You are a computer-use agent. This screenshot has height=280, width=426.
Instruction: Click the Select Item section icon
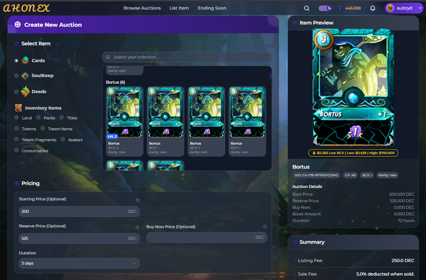click(17, 43)
